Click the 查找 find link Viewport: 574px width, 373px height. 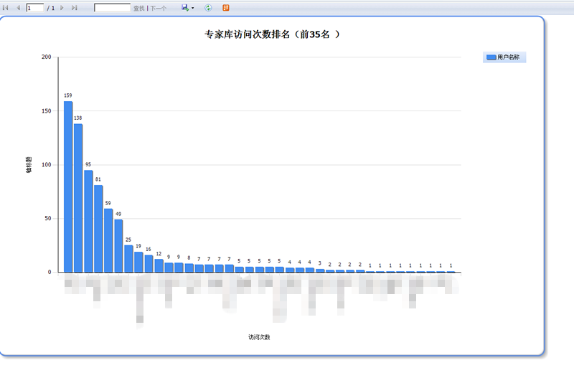pyautogui.click(x=138, y=8)
